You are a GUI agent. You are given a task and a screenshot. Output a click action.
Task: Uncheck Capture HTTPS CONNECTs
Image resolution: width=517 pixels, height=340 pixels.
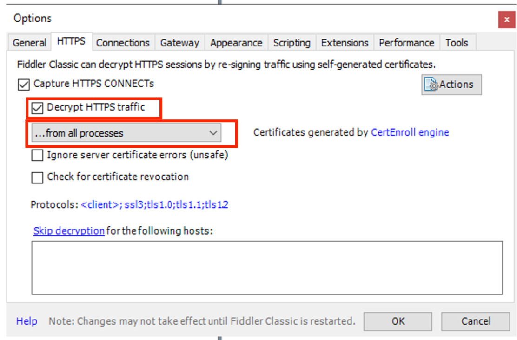(x=23, y=84)
